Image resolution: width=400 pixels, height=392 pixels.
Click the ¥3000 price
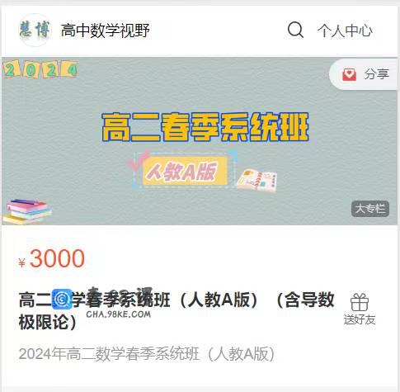pyautogui.click(x=52, y=258)
